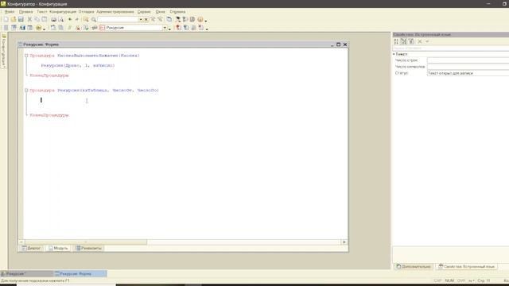
Task: Redo action arrow icon
Action: pos(77,19)
